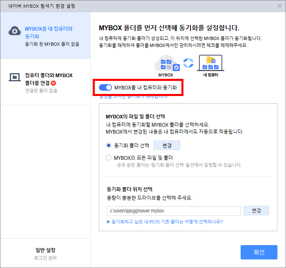Click the MYBOX의 파일 및 폴더 선택 heading

[135, 116]
